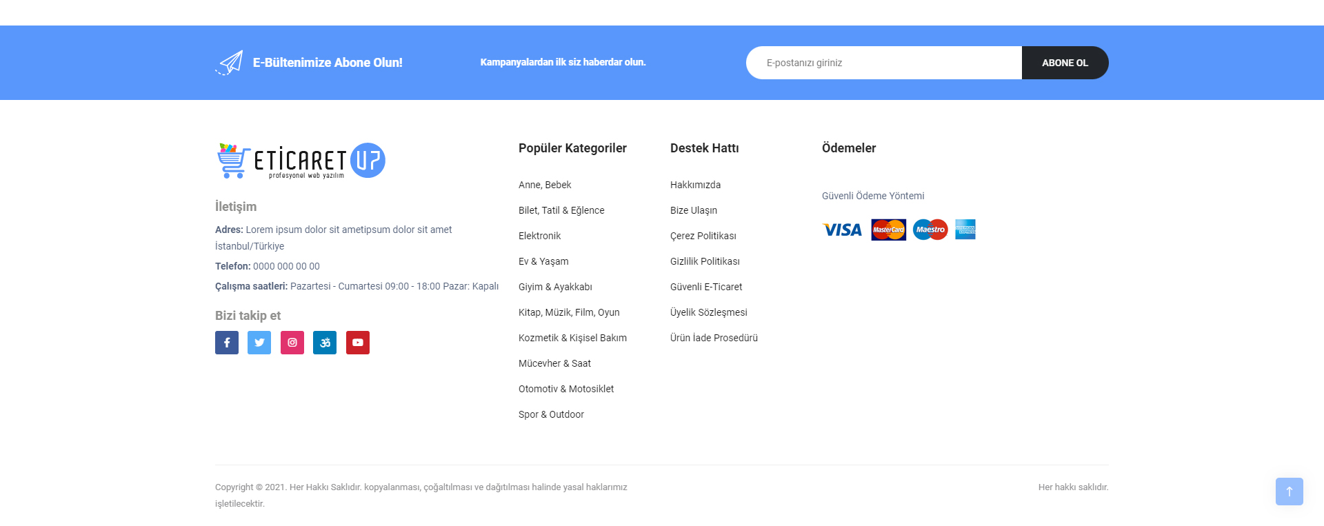Click the Visa payment logo
Viewport: 1324px width, 526px height.
(x=842, y=230)
